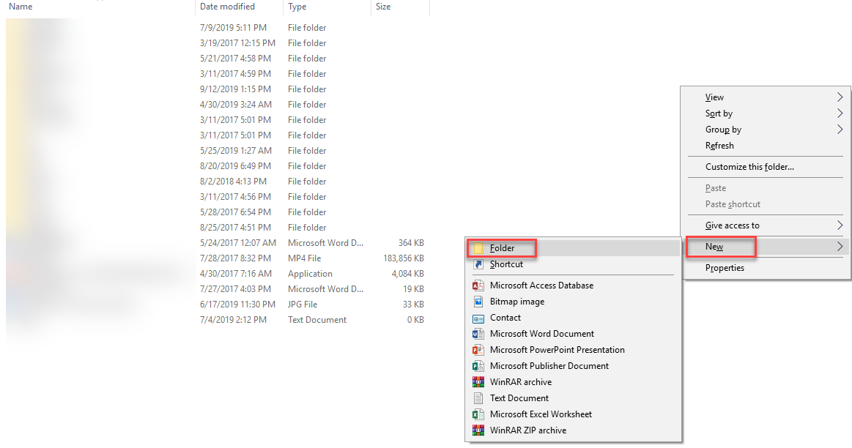
Task: Select Sort by in context menu
Action: point(766,113)
